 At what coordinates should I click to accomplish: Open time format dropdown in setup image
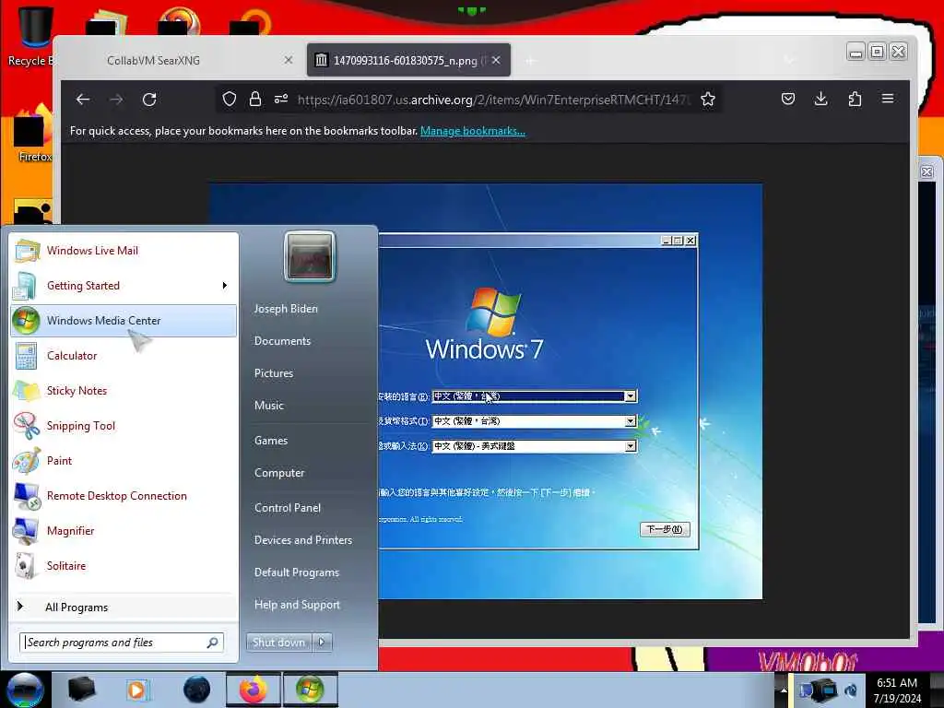[630, 420]
